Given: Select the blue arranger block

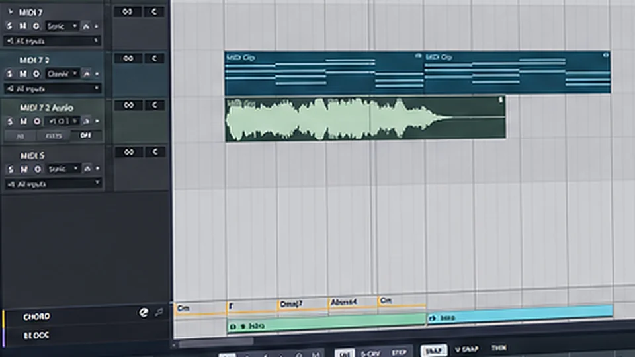Looking at the screenshot, I should 520,315.
